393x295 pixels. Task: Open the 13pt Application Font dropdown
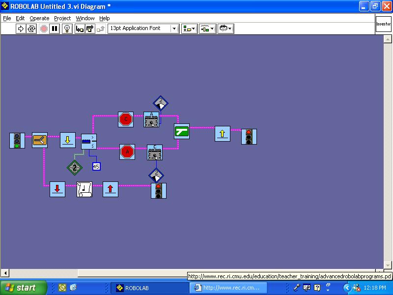tap(143, 29)
